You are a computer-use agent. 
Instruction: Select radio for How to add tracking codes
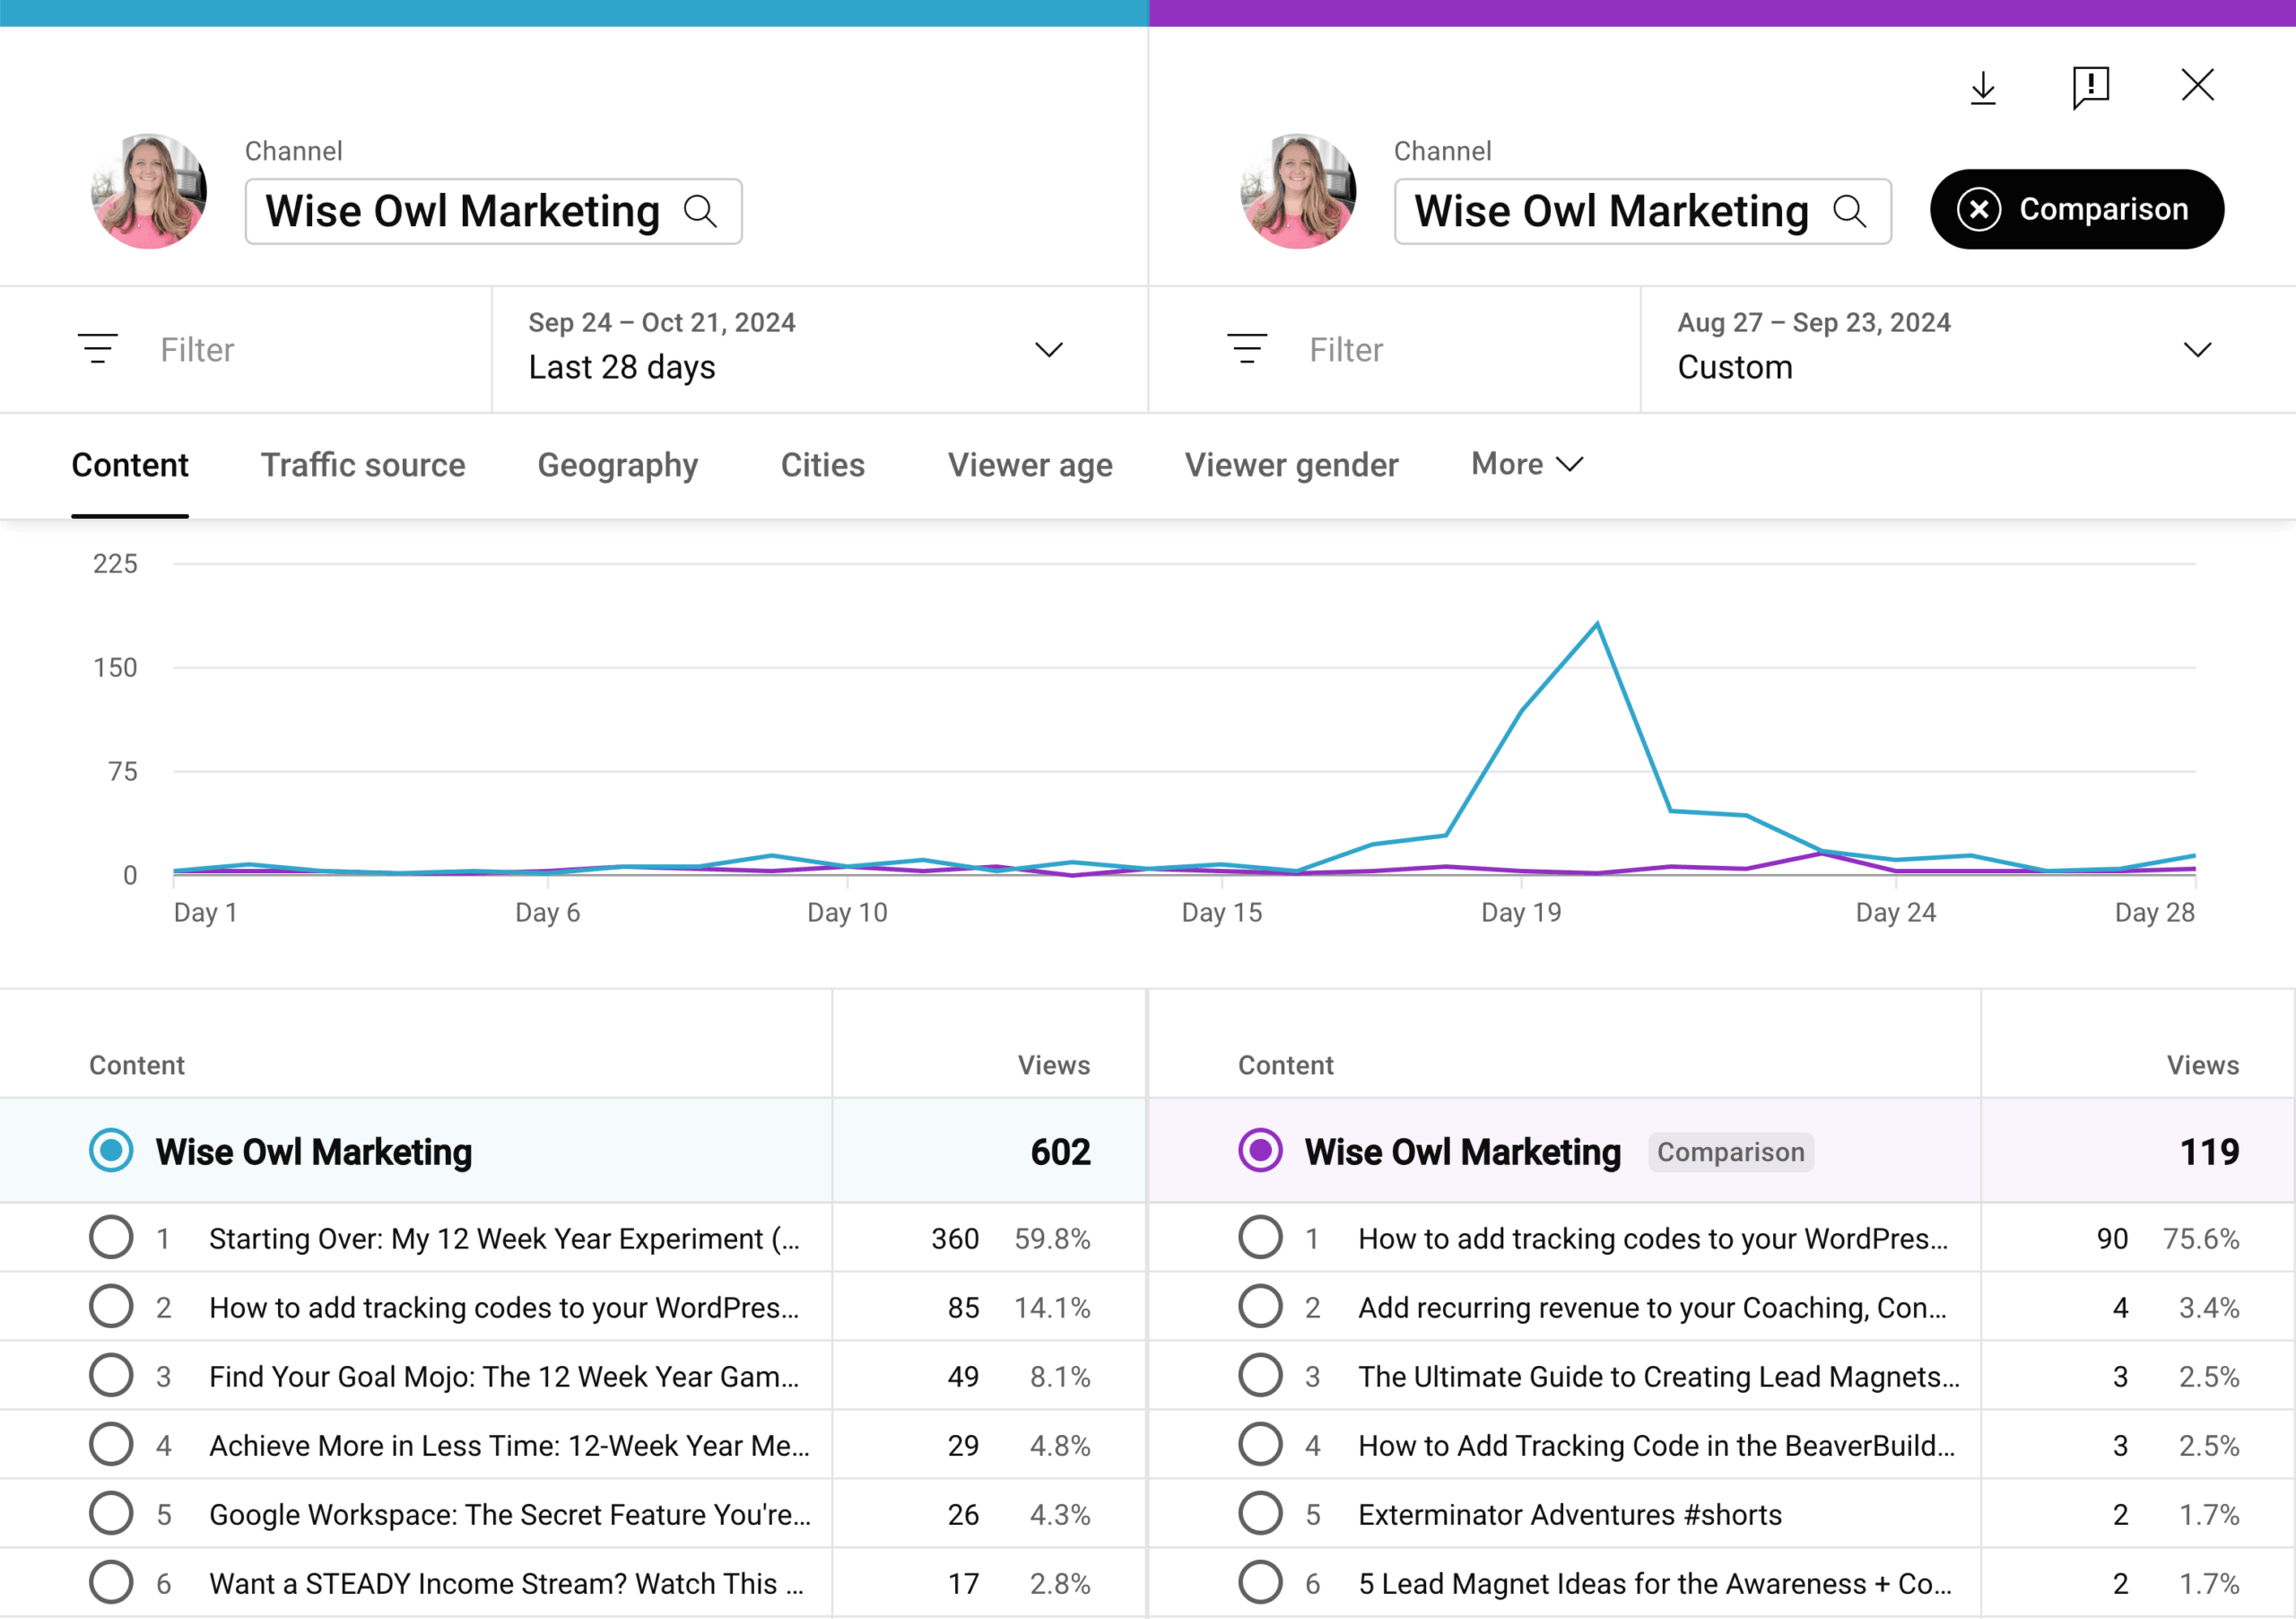click(x=111, y=1307)
